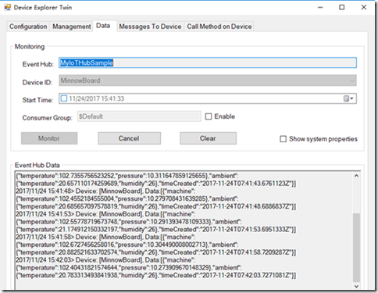Click the Event Hub input field
378x293 pixels.
(x=208, y=63)
